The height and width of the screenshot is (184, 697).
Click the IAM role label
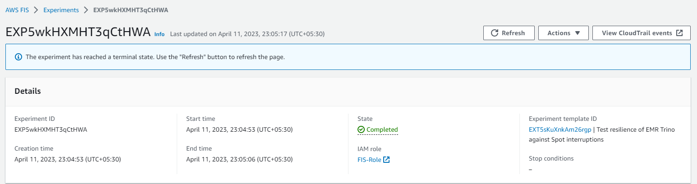tap(370, 148)
